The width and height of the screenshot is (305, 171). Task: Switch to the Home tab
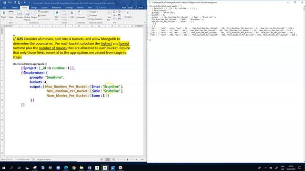15,8
